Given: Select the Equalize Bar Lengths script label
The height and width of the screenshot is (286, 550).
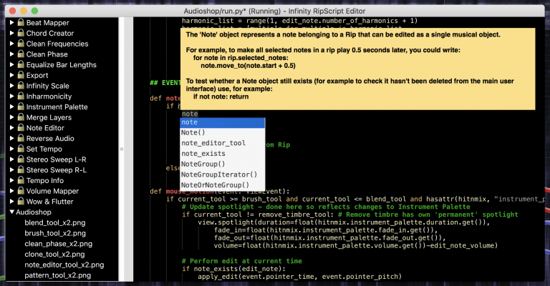Looking at the screenshot, I should [x=62, y=65].
